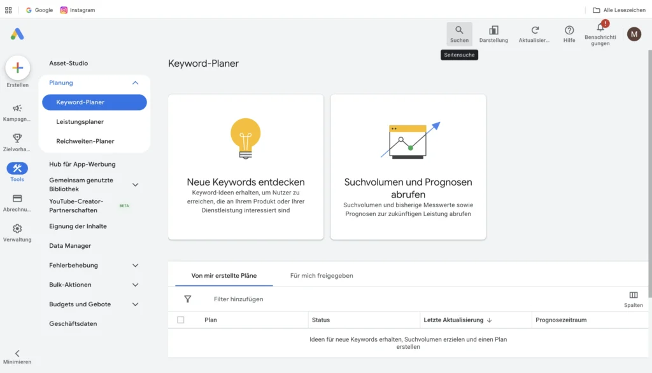Open the Hilfe question mark icon

pos(569,30)
